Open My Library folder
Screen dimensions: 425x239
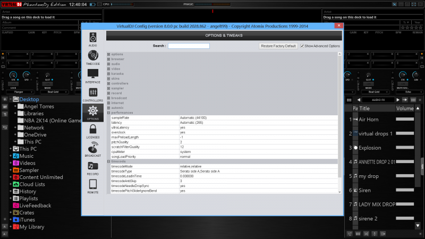[x=31, y=227]
